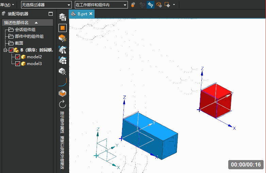Screen dimensions: 266x173
Task: Click the sidebar cube icon with sparkle wand
Action: pos(63,38)
